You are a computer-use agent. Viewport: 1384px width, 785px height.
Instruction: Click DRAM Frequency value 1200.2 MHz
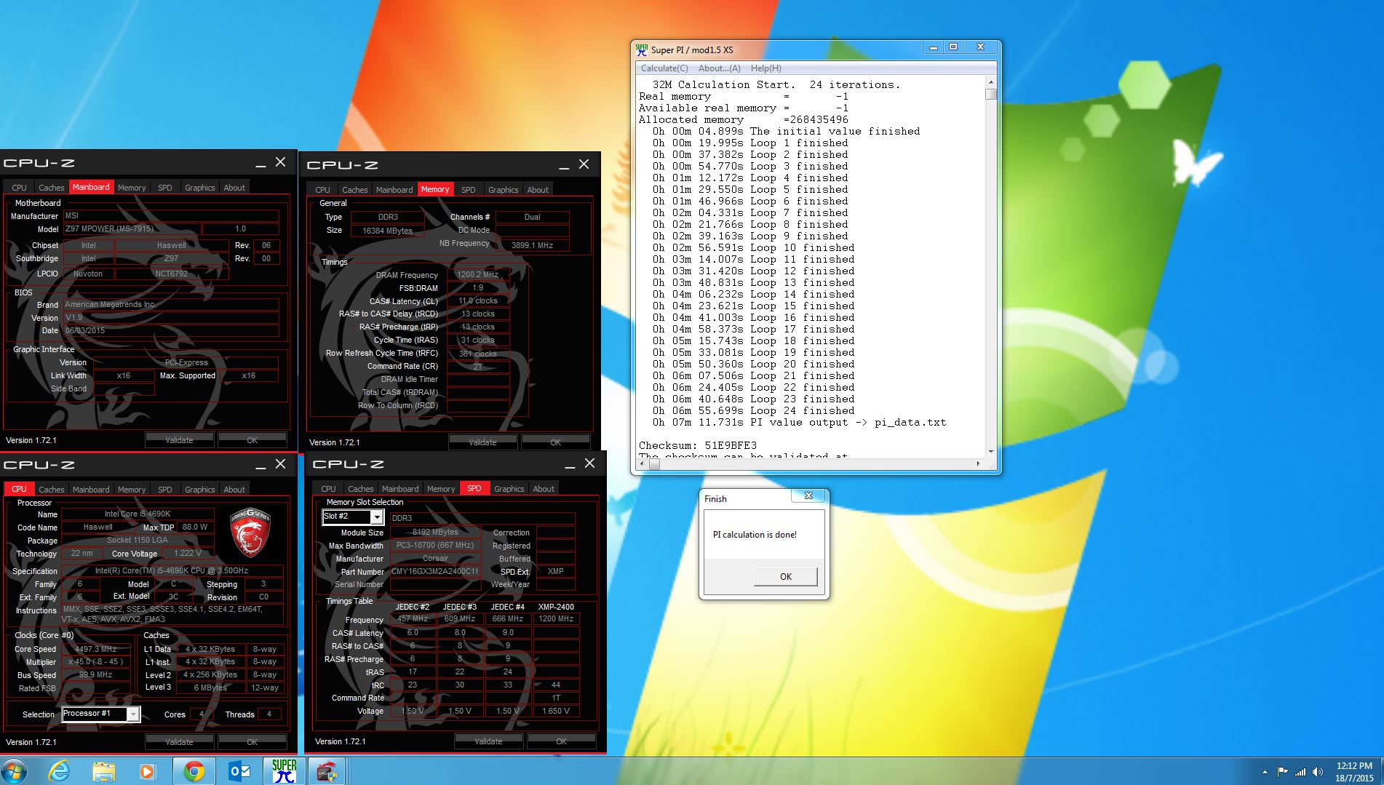coord(478,275)
